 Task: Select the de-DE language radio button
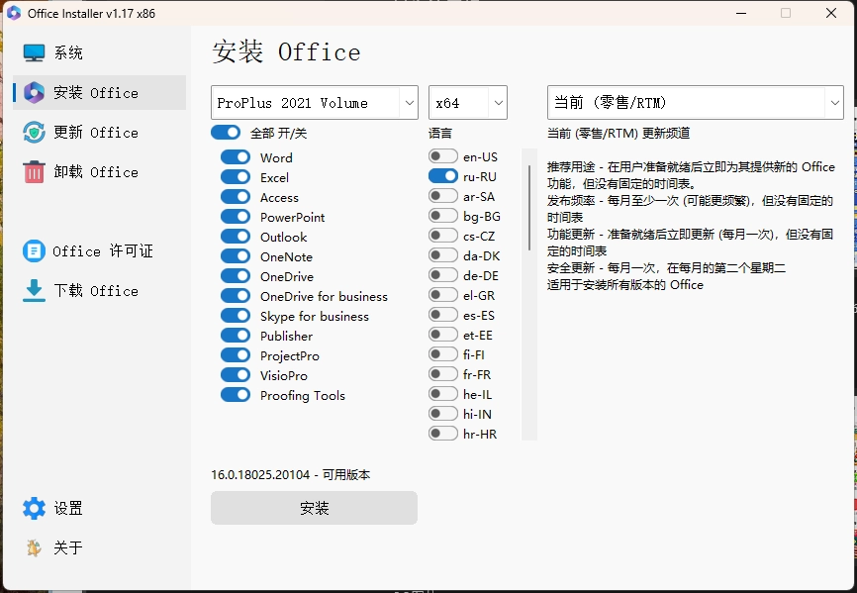coord(441,275)
